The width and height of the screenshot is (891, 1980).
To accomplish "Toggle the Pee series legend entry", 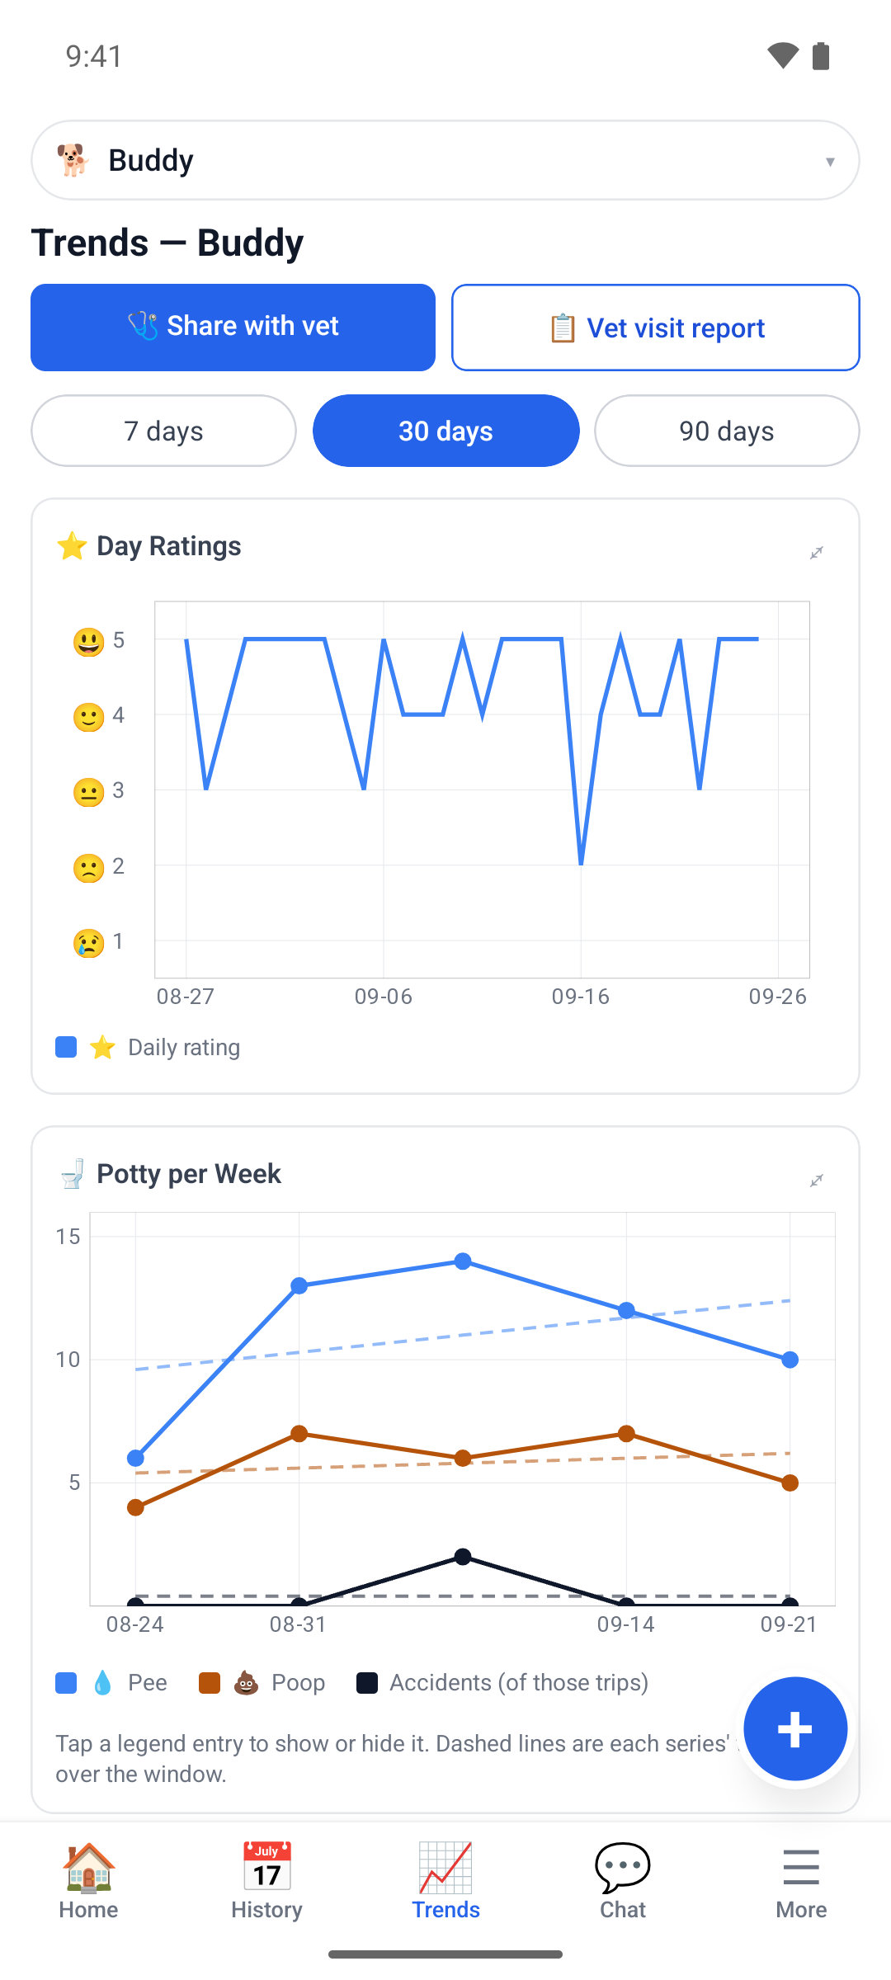I will point(111,1683).
